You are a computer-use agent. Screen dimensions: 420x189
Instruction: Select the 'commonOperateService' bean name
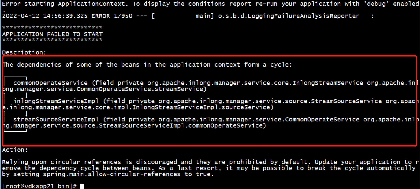click(50, 83)
